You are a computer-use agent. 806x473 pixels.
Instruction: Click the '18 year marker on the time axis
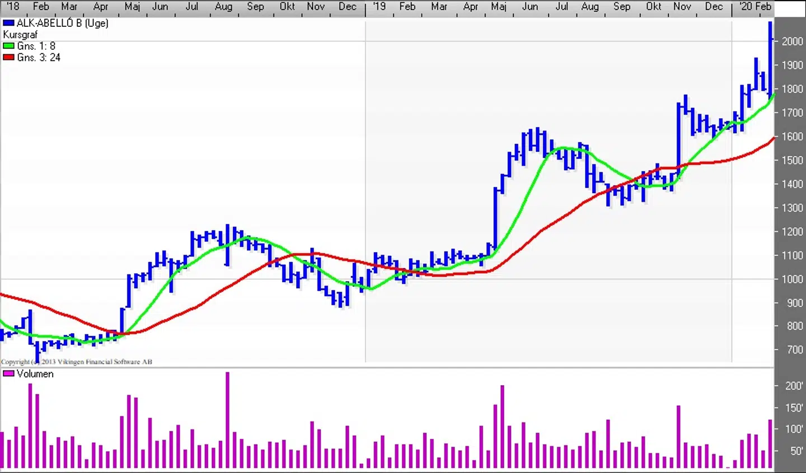(12, 7)
